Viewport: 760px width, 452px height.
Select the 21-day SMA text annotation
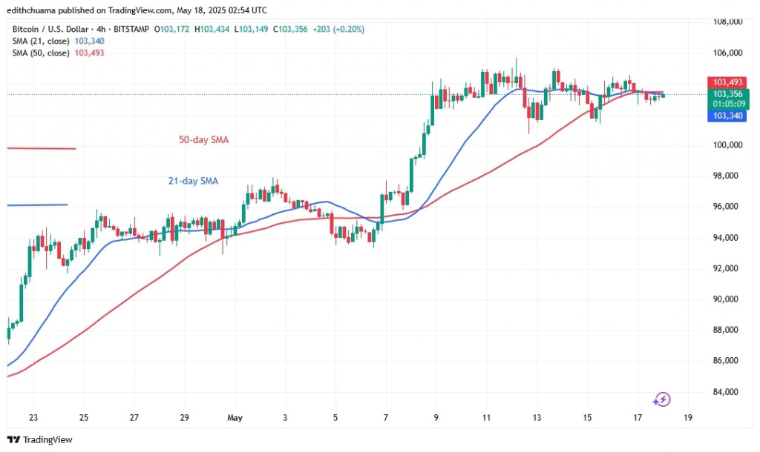[x=193, y=181]
